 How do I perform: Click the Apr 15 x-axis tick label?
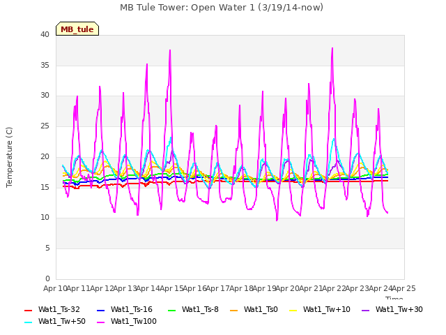(x=171, y=288)
